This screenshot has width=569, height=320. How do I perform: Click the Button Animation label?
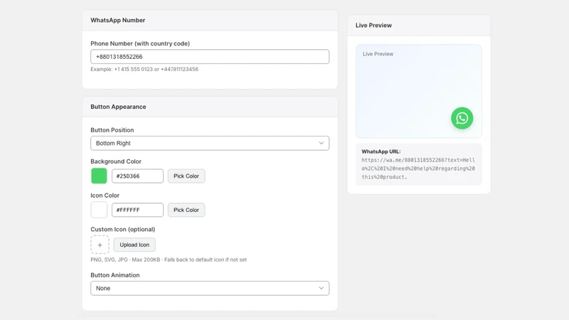click(x=115, y=275)
